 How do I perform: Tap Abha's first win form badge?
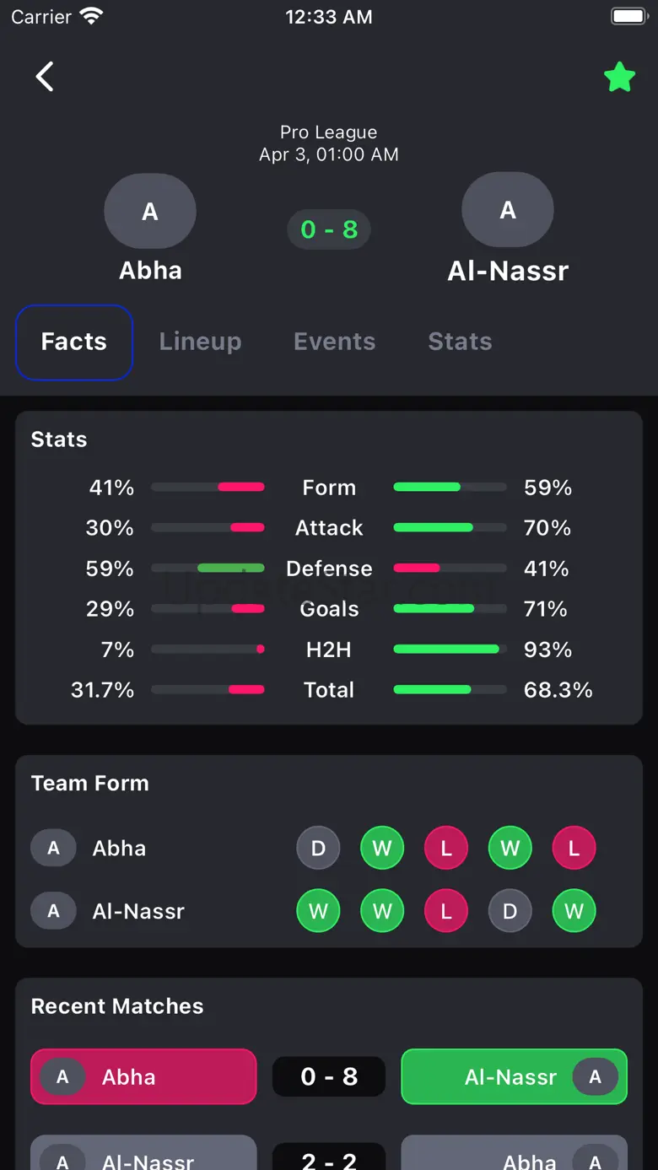[382, 848]
